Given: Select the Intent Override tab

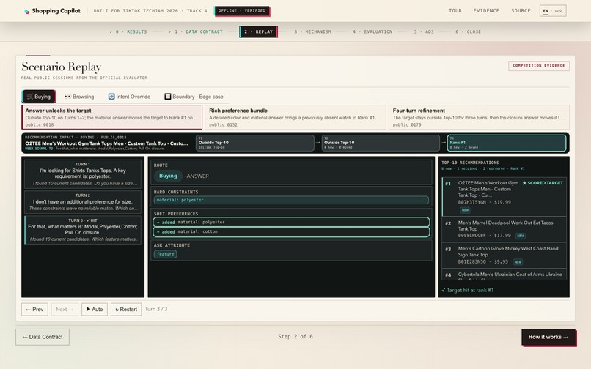Looking at the screenshot, I should (129, 97).
